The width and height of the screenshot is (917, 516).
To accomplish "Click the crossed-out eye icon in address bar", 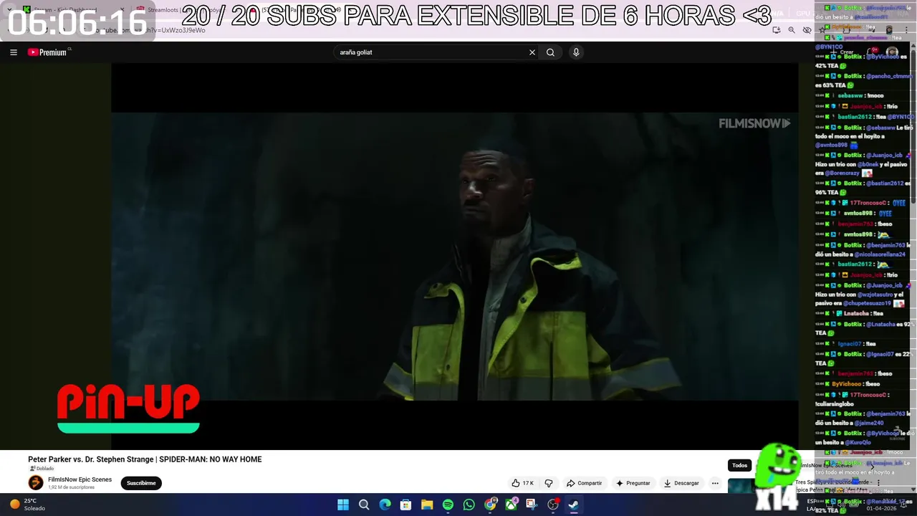I will click(807, 30).
